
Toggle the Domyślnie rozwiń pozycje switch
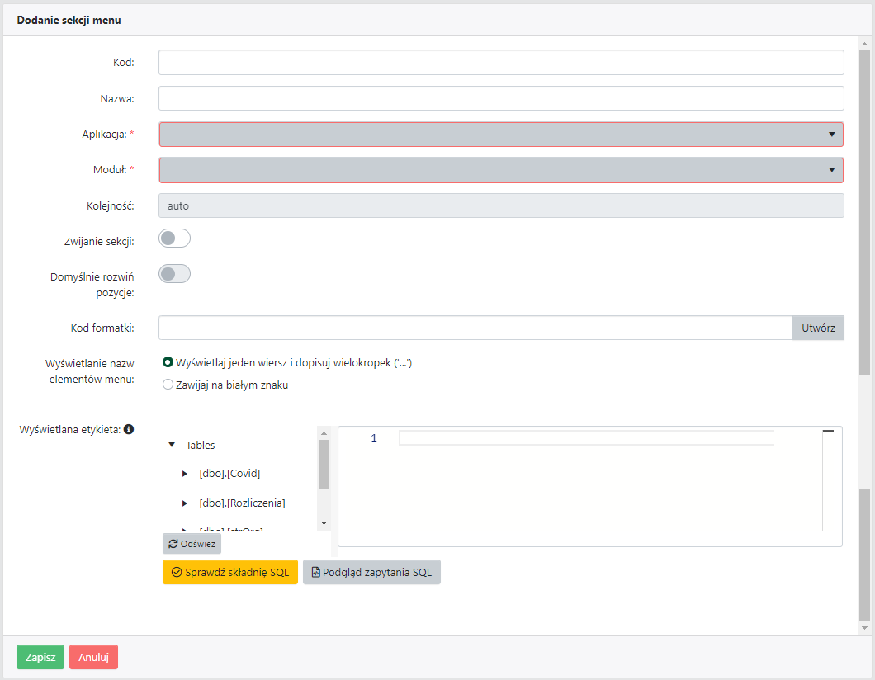click(x=175, y=274)
